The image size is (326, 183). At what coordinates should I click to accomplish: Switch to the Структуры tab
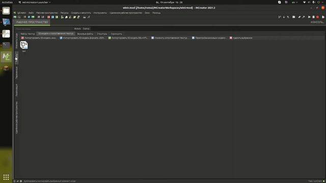point(102,34)
